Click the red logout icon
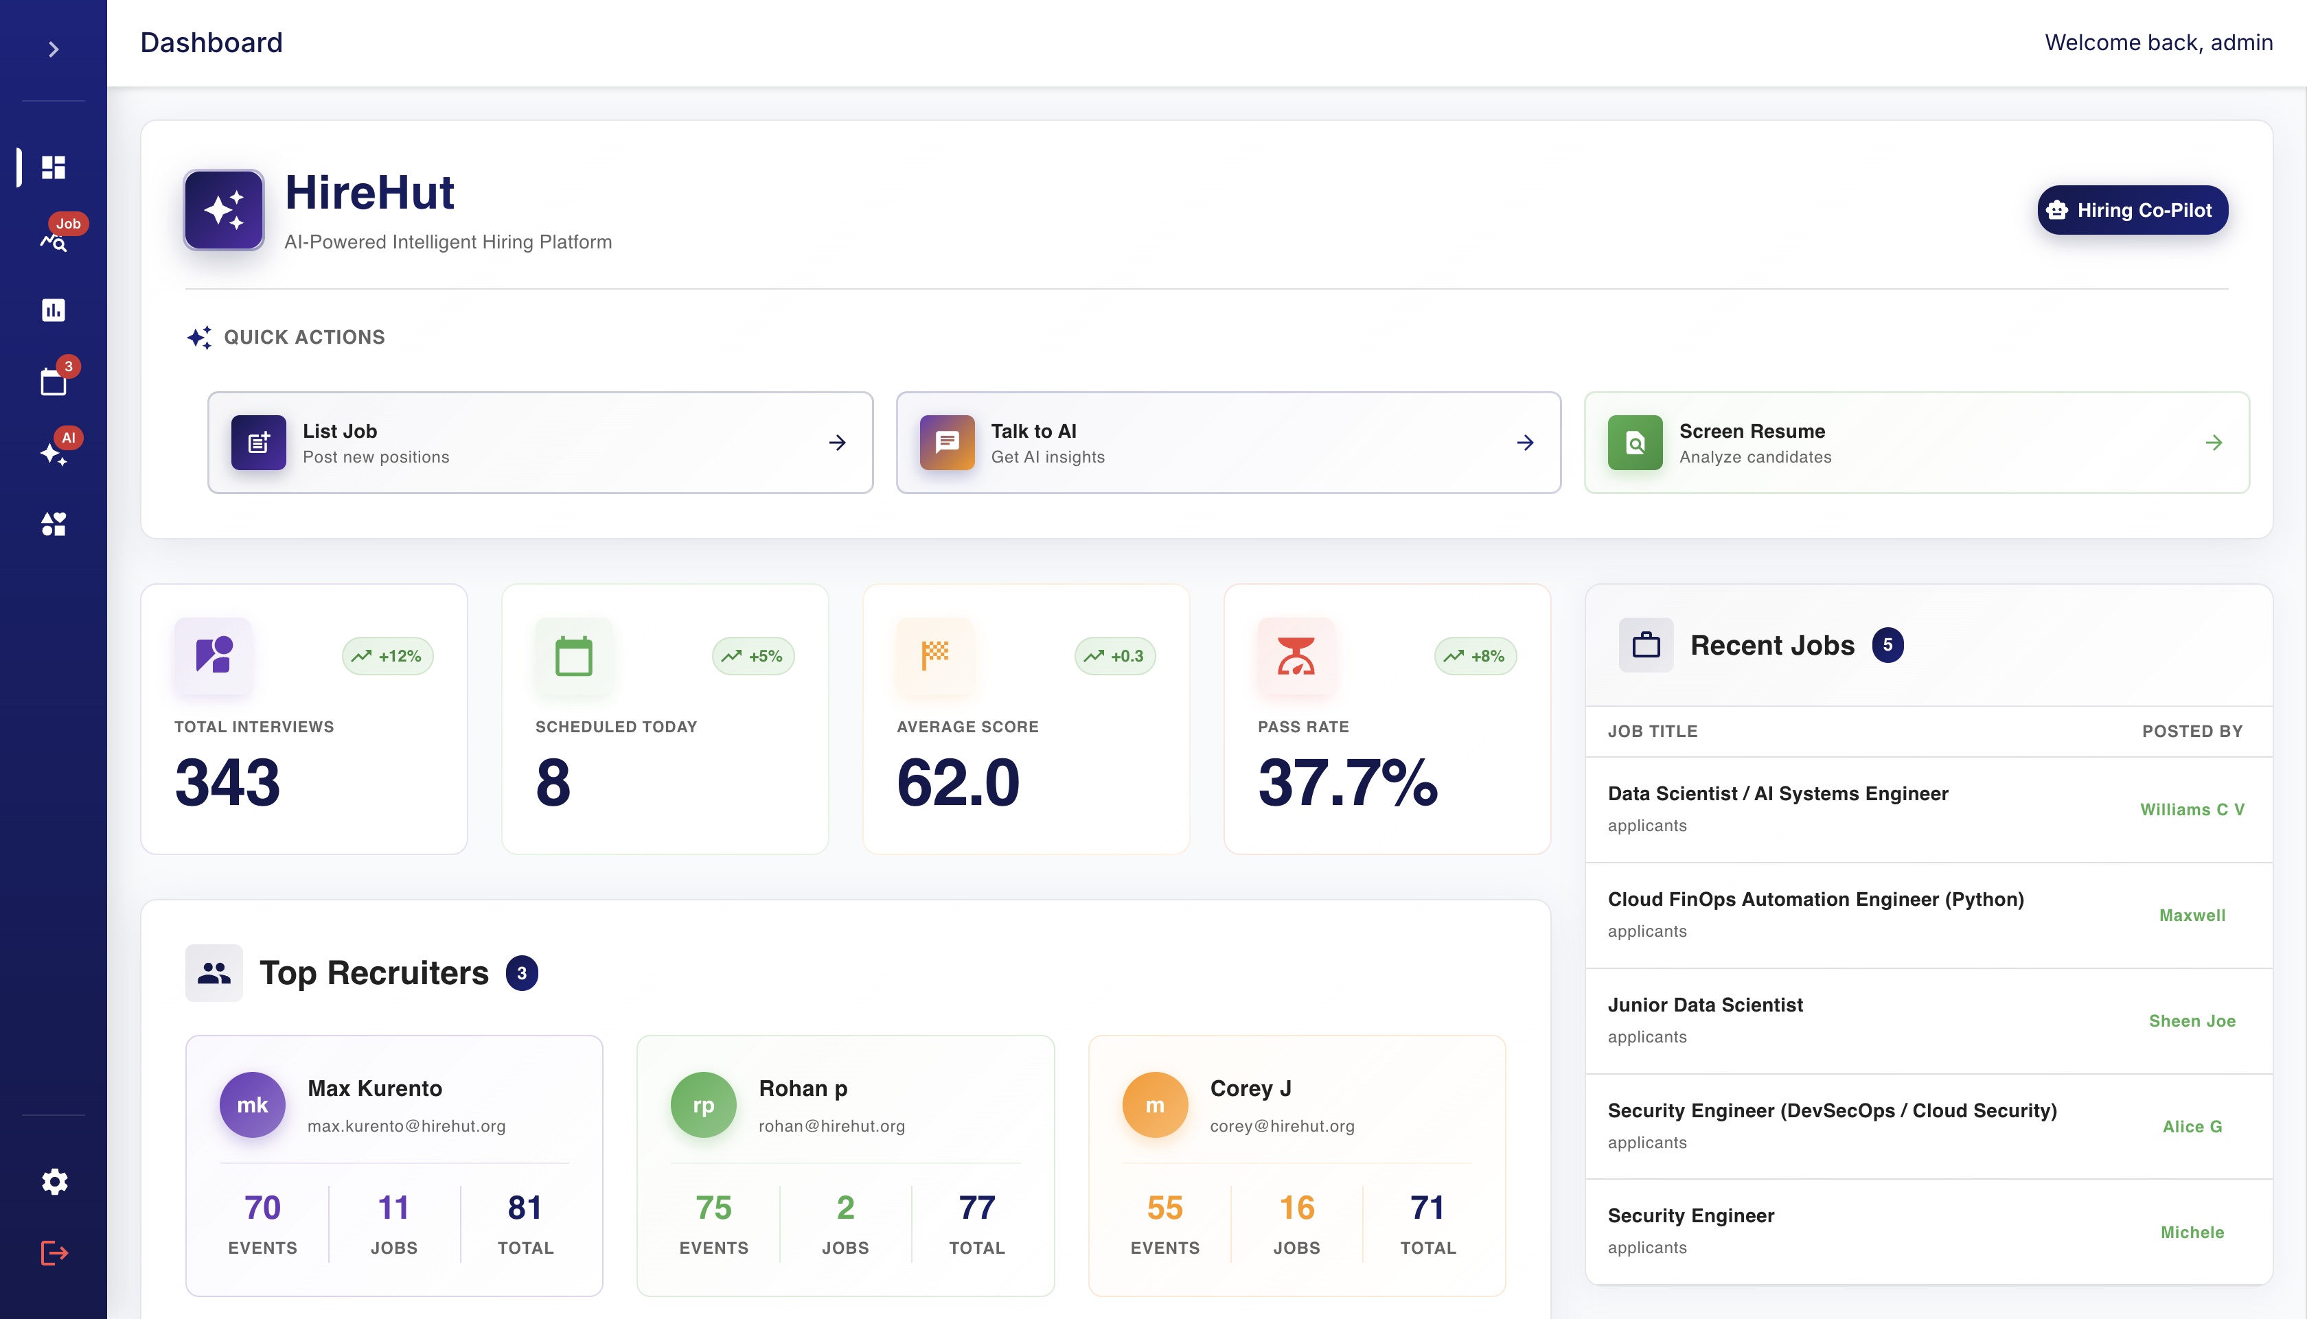This screenshot has height=1319, width=2307. pos(54,1253)
